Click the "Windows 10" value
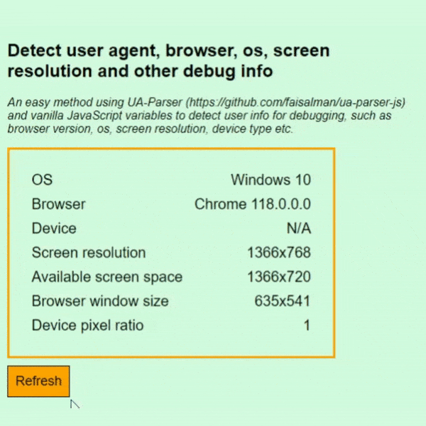The image size is (426, 426). [271, 180]
